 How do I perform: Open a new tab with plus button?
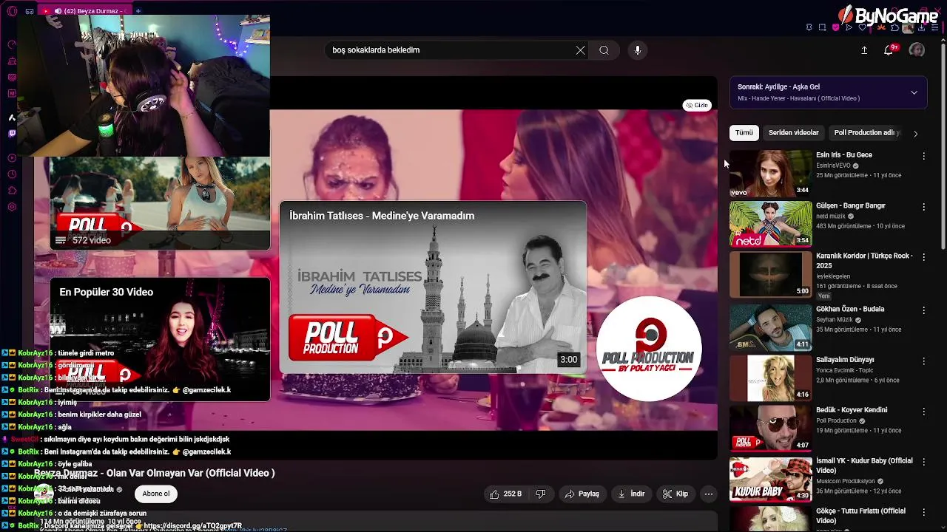tap(138, 11)
